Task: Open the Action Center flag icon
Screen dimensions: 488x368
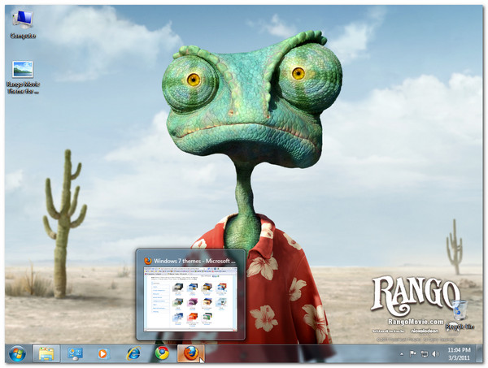Action: click(x=413, y=354)
